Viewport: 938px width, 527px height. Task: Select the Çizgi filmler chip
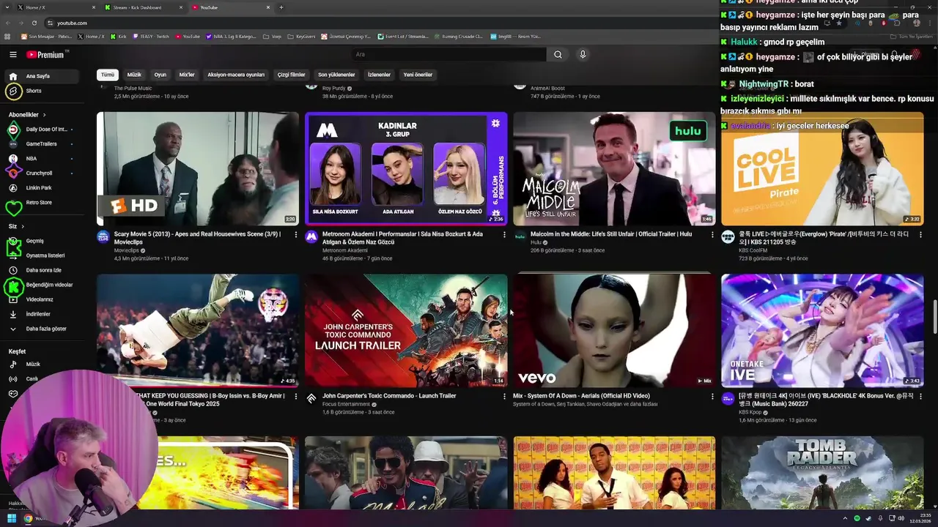coord(291,75)
